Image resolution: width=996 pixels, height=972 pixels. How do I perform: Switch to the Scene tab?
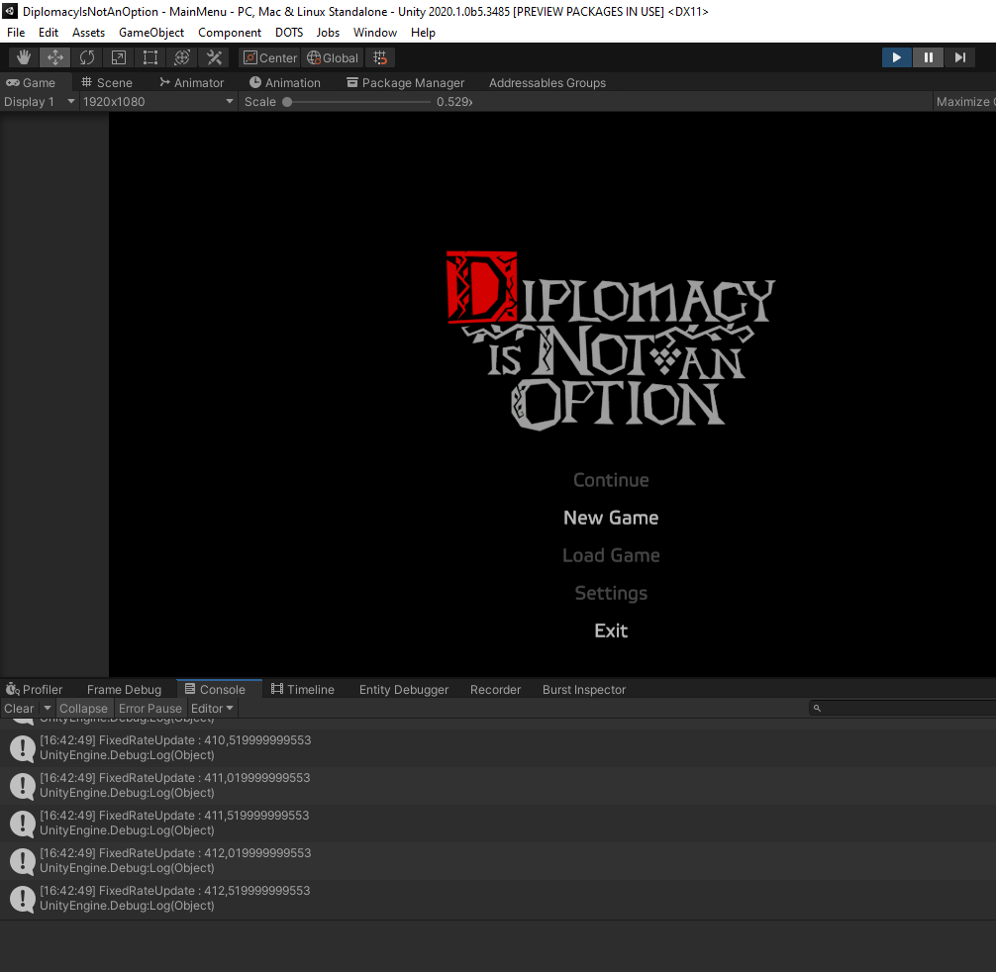[x=107, y=82]
